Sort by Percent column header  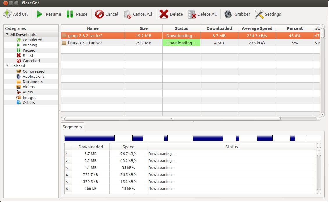coord(295,28)
